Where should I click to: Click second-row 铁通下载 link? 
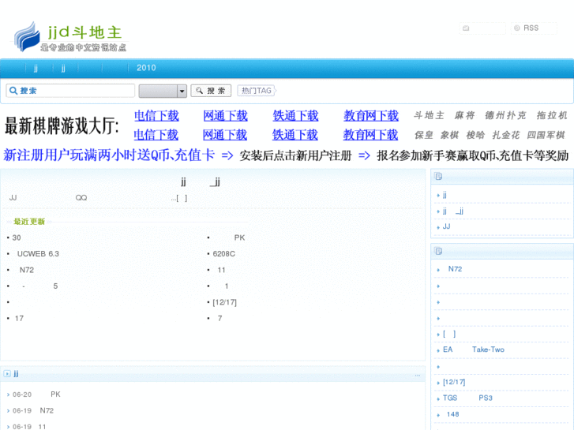tap(295, 135)
